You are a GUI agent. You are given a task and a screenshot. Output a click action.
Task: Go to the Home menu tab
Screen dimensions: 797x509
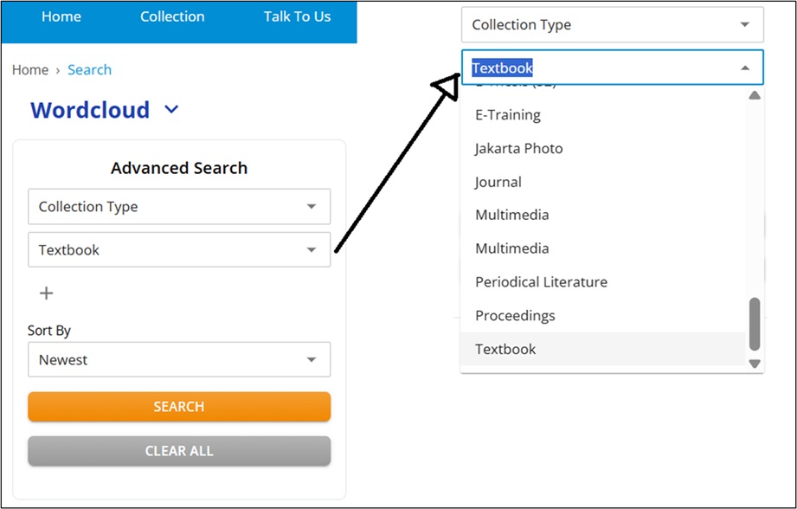click(x=61, y=16)
